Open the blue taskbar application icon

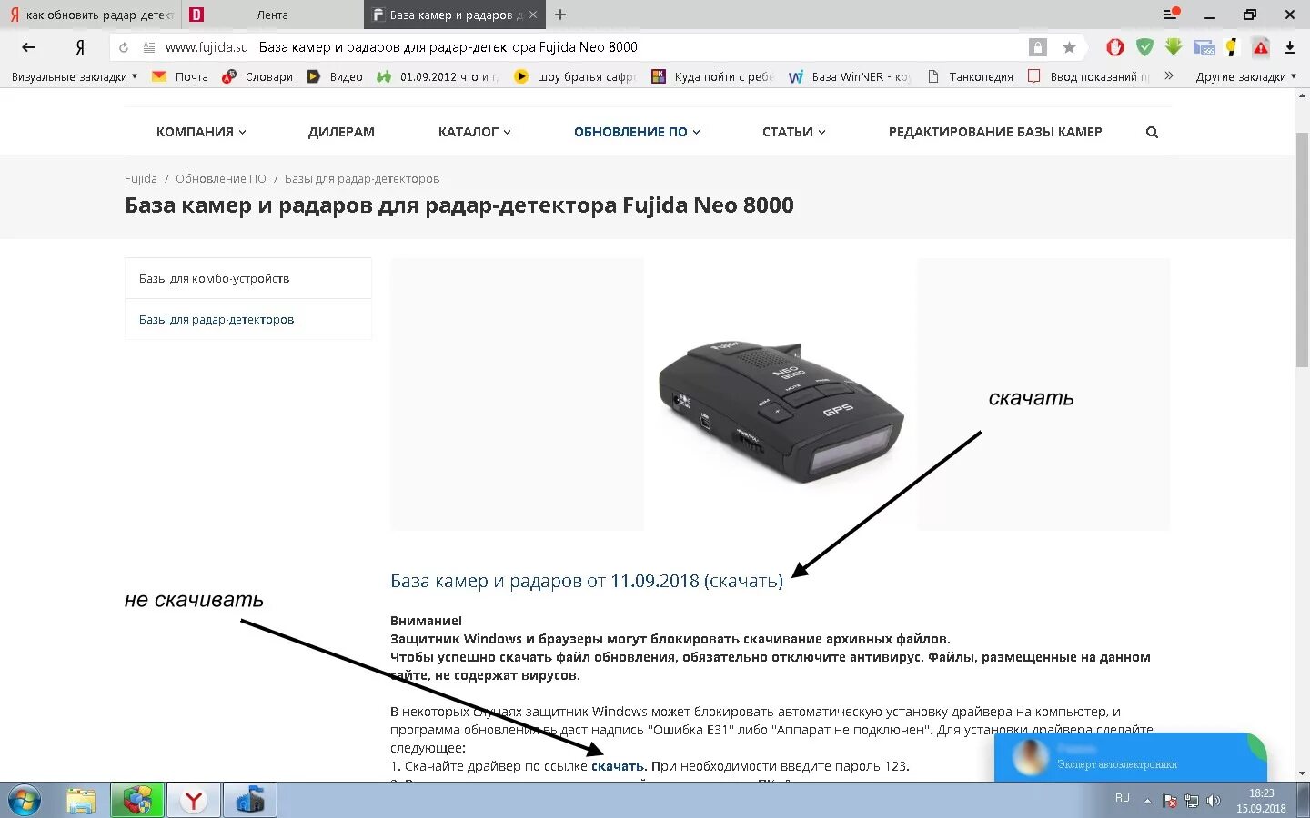[x=249, y=801]
